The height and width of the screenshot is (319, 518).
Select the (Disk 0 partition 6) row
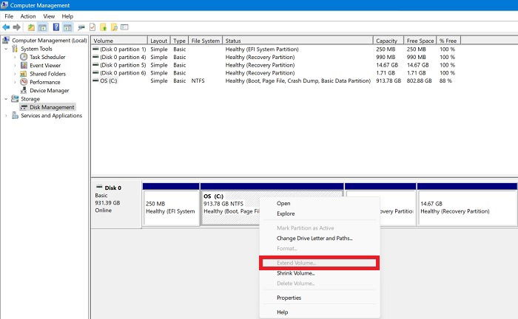coord(275,73)
